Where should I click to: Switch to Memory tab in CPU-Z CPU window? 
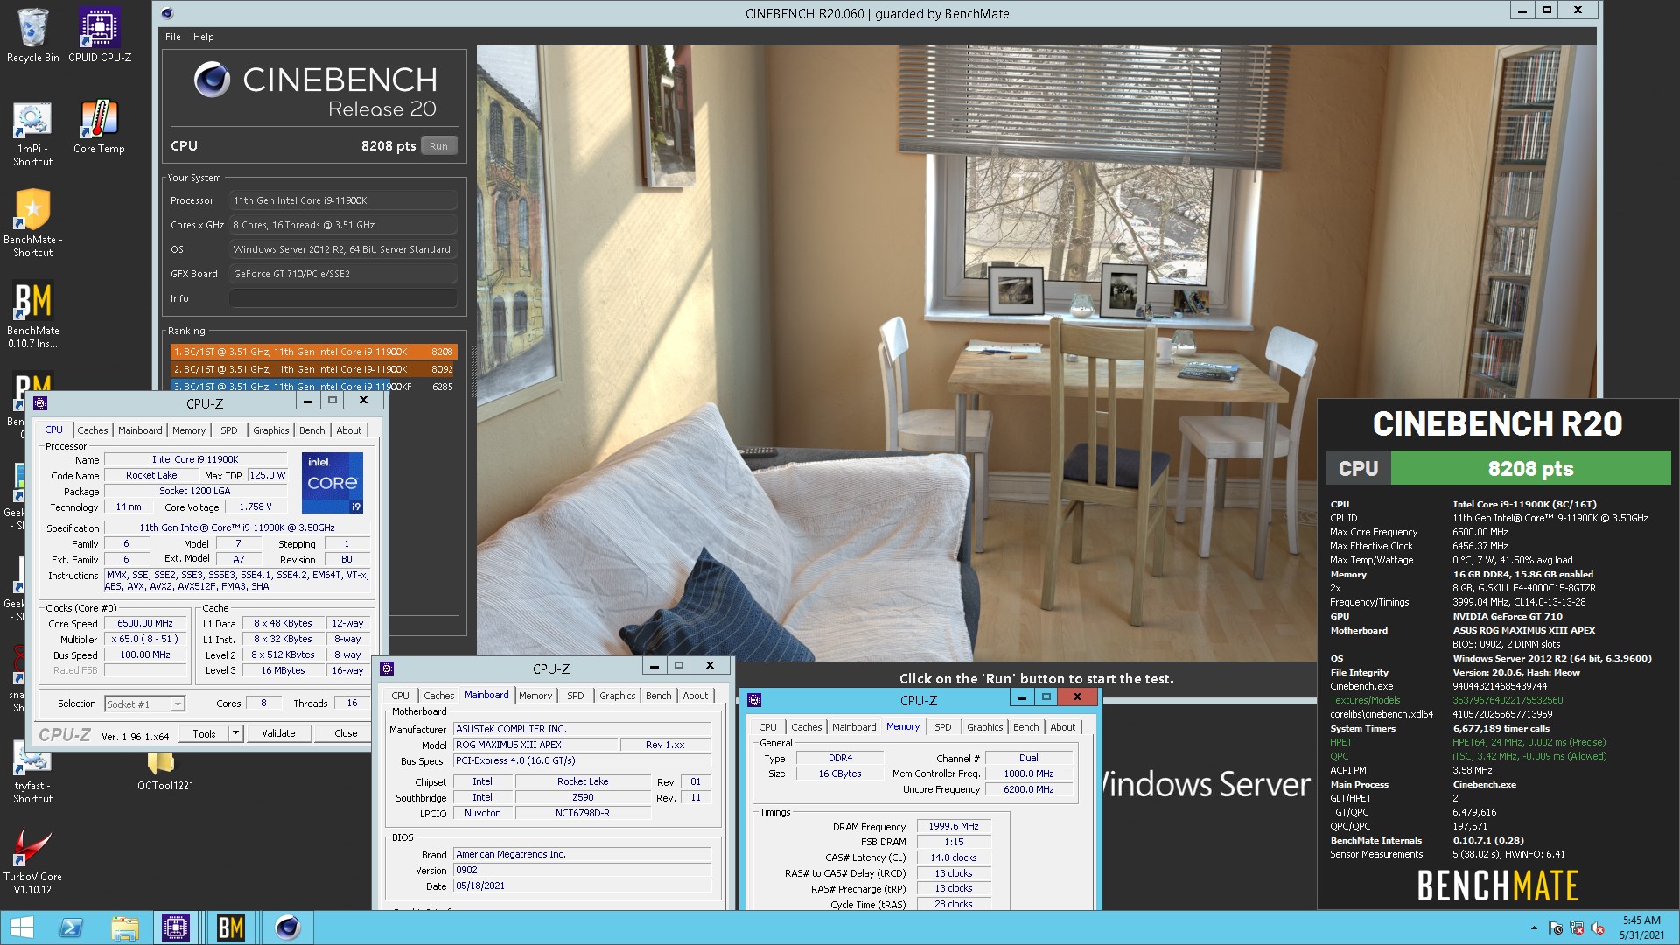coord(189,430)
